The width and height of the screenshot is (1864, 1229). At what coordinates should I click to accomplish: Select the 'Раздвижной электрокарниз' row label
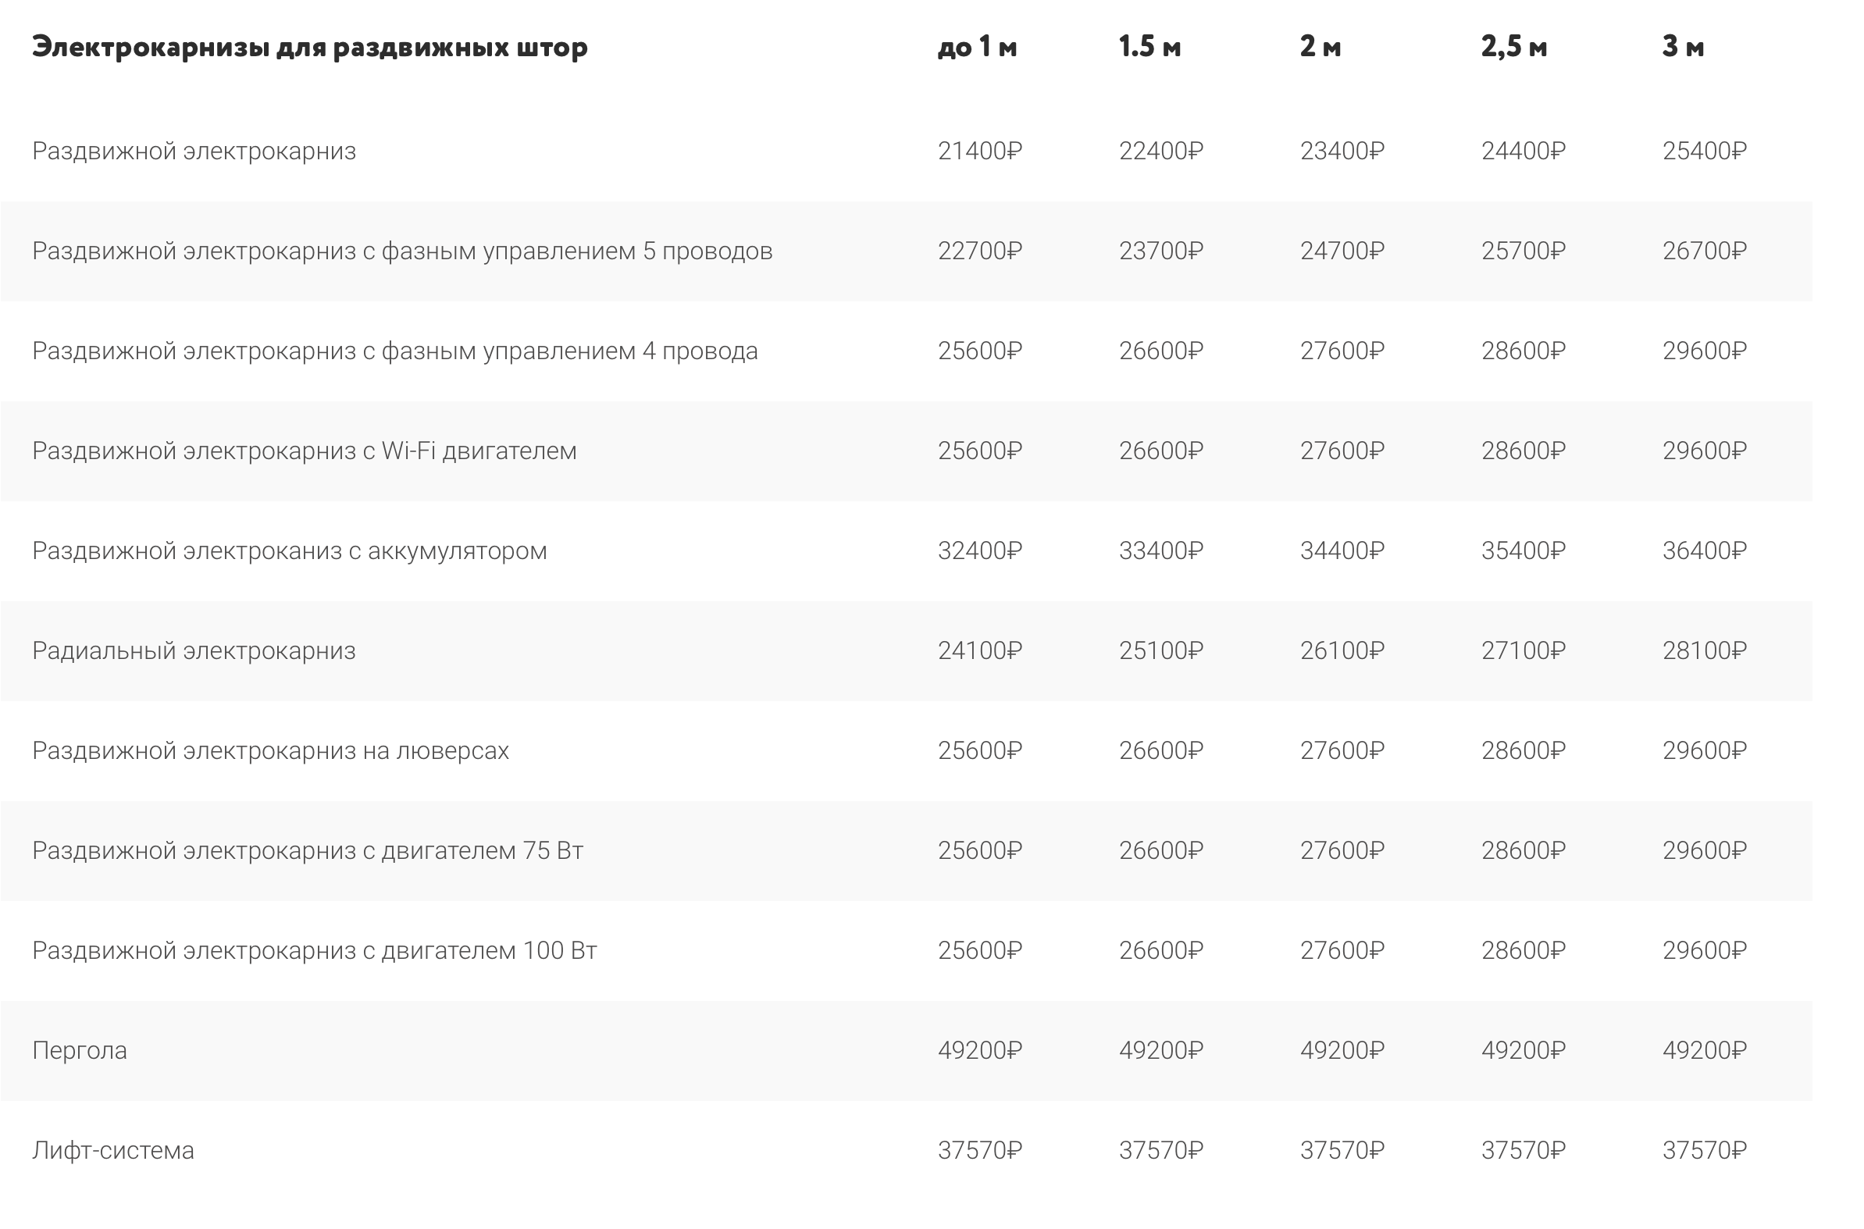194,151
